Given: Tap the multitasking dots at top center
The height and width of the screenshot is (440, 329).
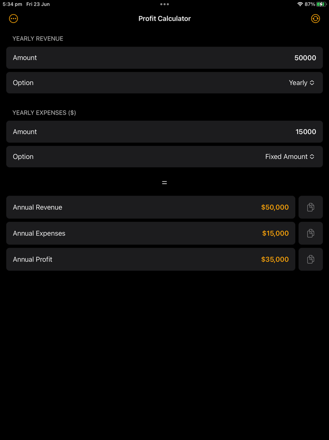Looking at the screenshot, I should click(164, 4).
